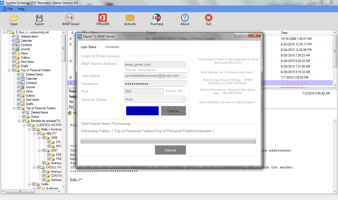The image size is (338, 200).
Task: Exit the application using the Exit icon
Action: (208, 20)
